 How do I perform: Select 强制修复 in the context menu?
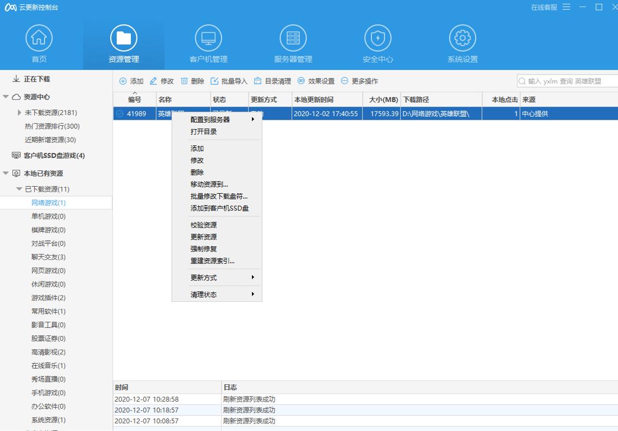click(203, 248)
